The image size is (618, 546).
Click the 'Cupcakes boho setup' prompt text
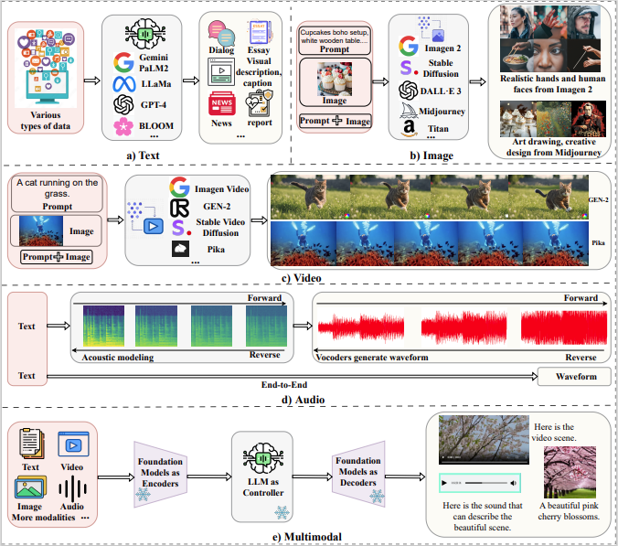pos(335,37)
